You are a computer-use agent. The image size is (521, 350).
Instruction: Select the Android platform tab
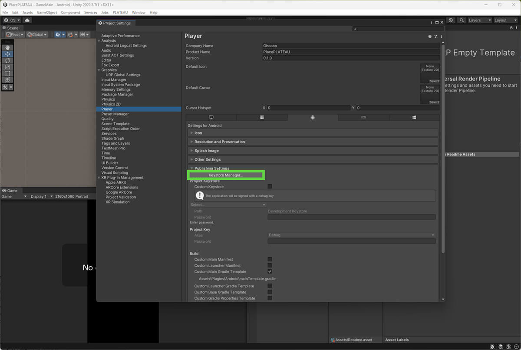tap(313, 117)
